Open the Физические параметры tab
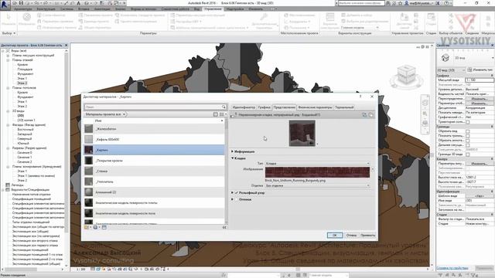 (315, 107)
